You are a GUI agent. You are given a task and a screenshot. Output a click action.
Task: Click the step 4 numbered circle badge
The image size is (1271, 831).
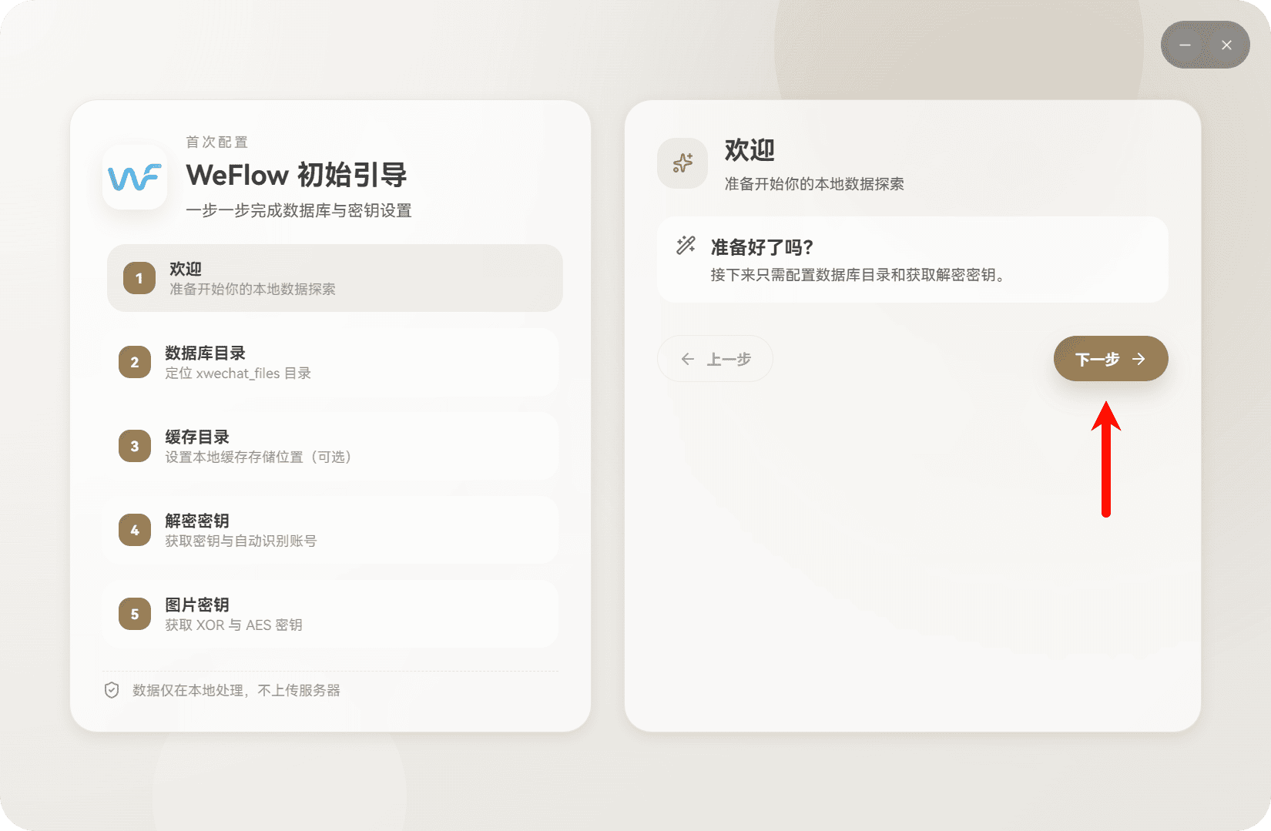(134, 530)
